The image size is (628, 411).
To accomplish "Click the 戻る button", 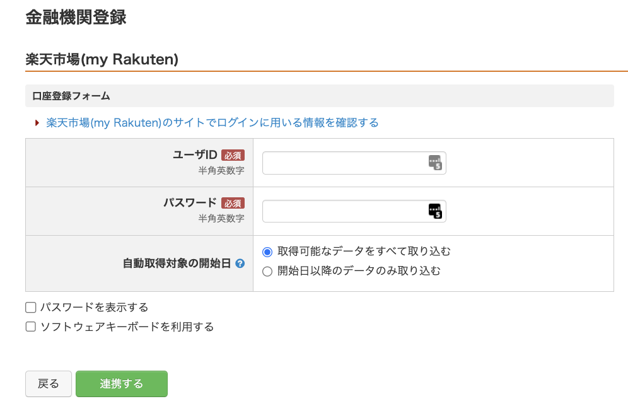I will coord(49,384).
